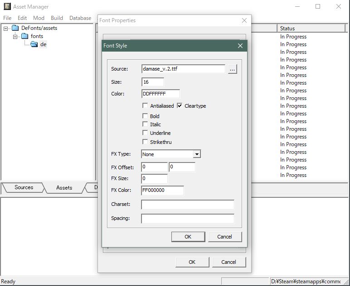This screenshot has height=286, width=350.
Task: Close the Font Style dialog with X
Action: [240, 46]
